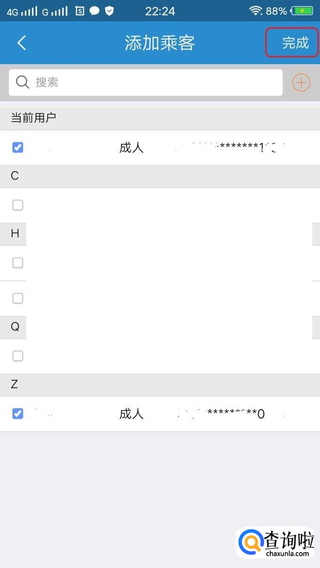Tap the 当前用户 section header

click(34, 118)
